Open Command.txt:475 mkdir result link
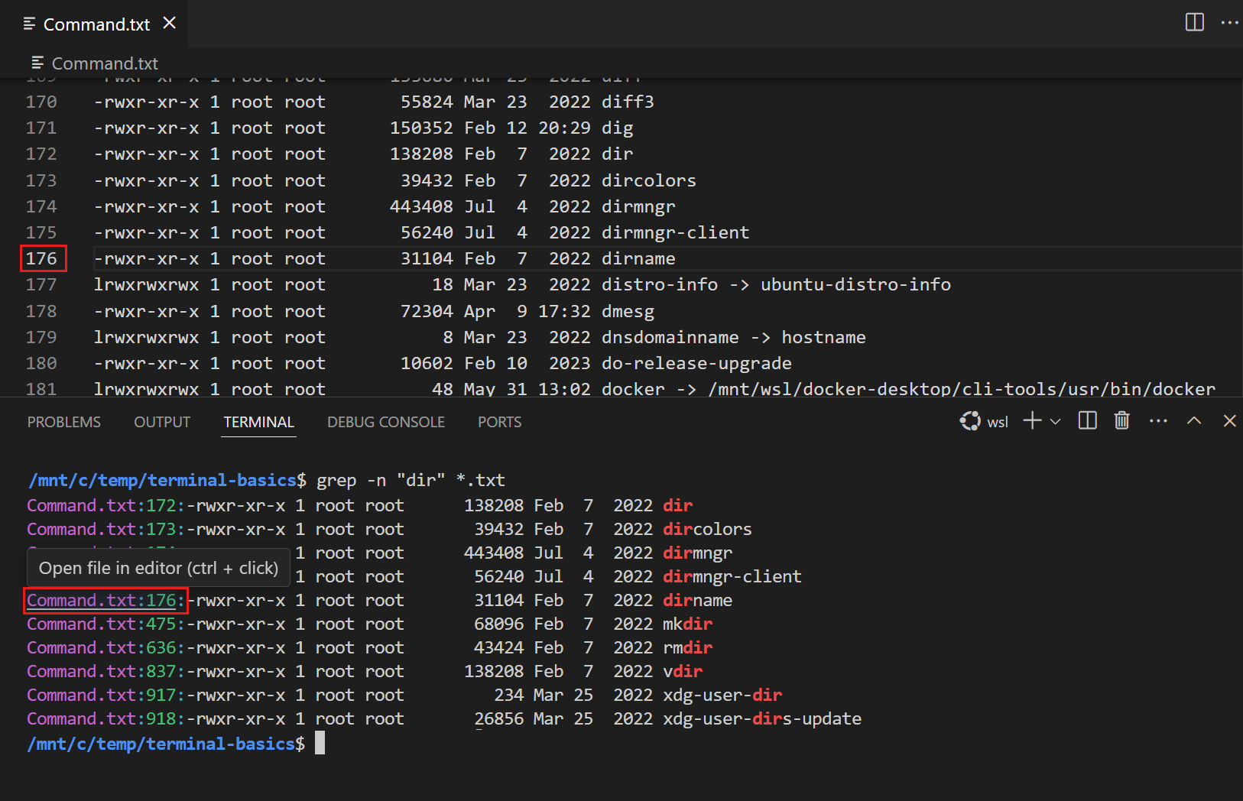The image size is (1243, 801). pyautogui.click(x=105, y=624)
